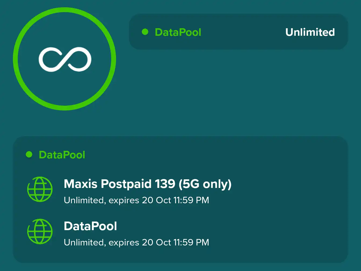Tap the word Unlimited under Maxis Postpaid 139

point(84,200)
